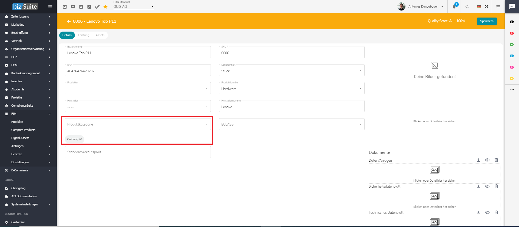Click the yellow star favorites icon
The height and width of the screenshot is (227, 519).
coord(105,7)
